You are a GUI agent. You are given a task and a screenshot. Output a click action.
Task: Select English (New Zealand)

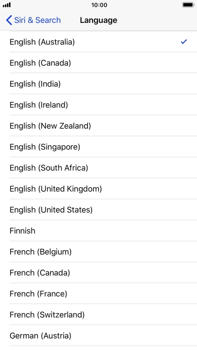point(98,126)
